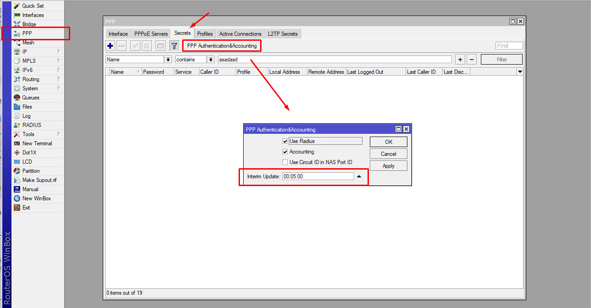Switch to the Active Connections tab

pos(240,34)
